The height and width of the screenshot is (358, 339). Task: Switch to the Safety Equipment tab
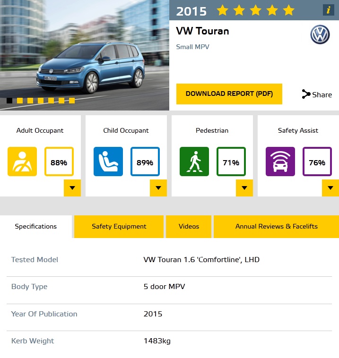(119, 227)
